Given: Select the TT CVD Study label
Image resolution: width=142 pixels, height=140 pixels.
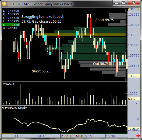Looking at the screenshot, I should (x=15, y=108).
